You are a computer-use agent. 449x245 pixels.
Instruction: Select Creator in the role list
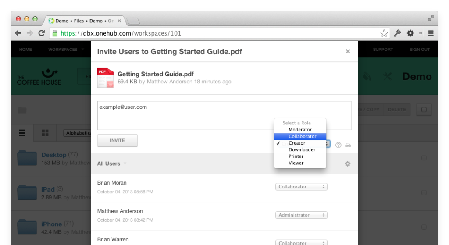tap(300, 143)
